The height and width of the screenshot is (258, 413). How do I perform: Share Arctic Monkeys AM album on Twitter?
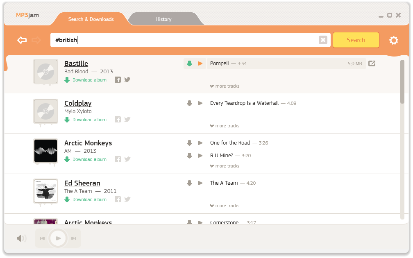pos(127,159)
